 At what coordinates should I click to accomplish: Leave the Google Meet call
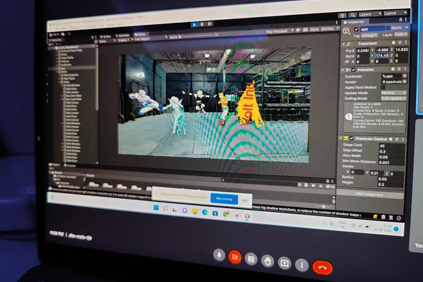[322, 268]
